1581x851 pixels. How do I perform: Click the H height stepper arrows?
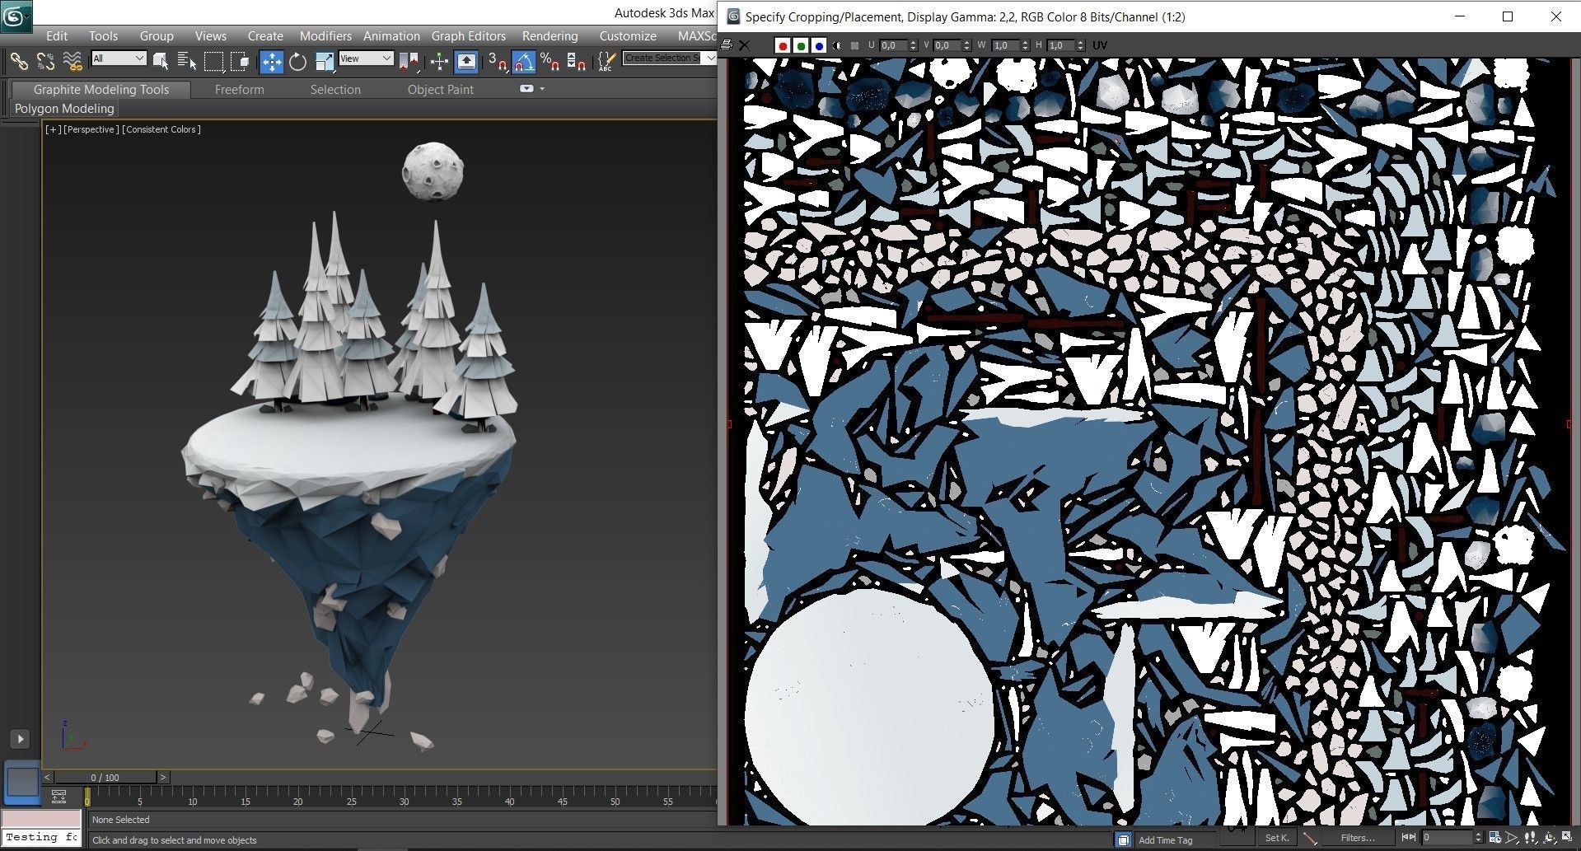[x=1081, y=45]
